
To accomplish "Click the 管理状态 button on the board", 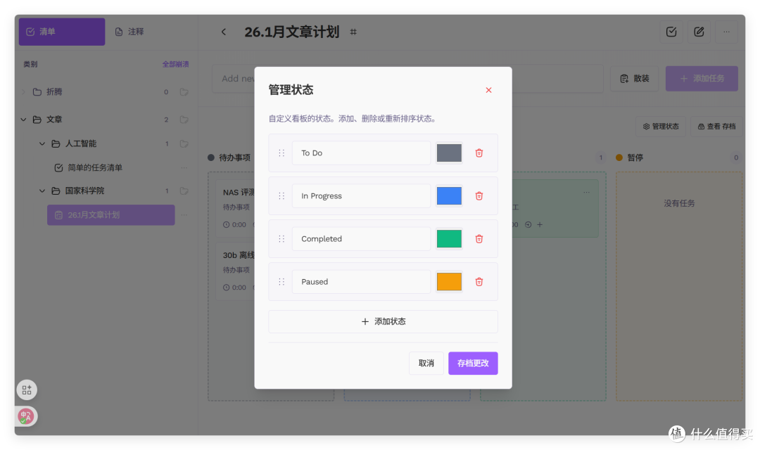I will pos(661,127).
